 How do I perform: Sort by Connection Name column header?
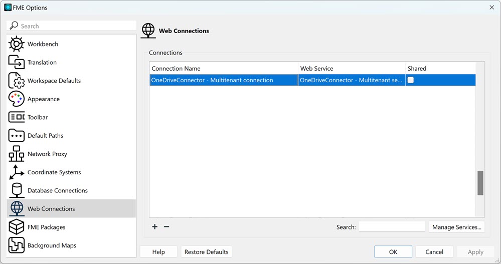[x=224, y=68]
